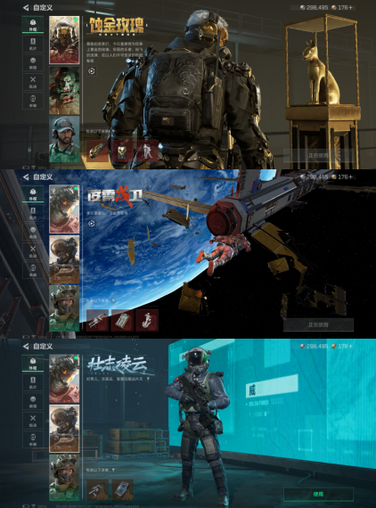Open the 处决 crossed-blades tab in the 蚀金玫瑰 screen
Image resolution: width=376 pixels, height=508 pixels.
(33, 82)
